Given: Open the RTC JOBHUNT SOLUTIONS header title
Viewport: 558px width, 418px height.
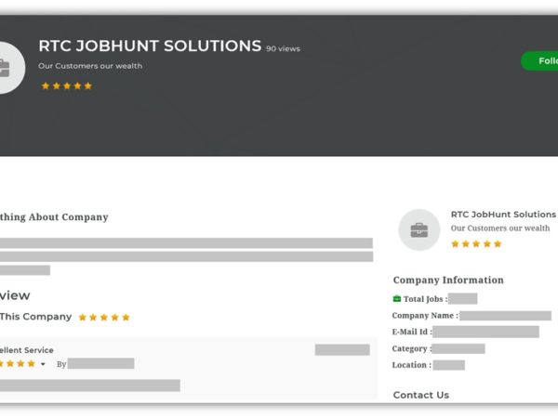Looking at the screenshot, I should [150, 46].
